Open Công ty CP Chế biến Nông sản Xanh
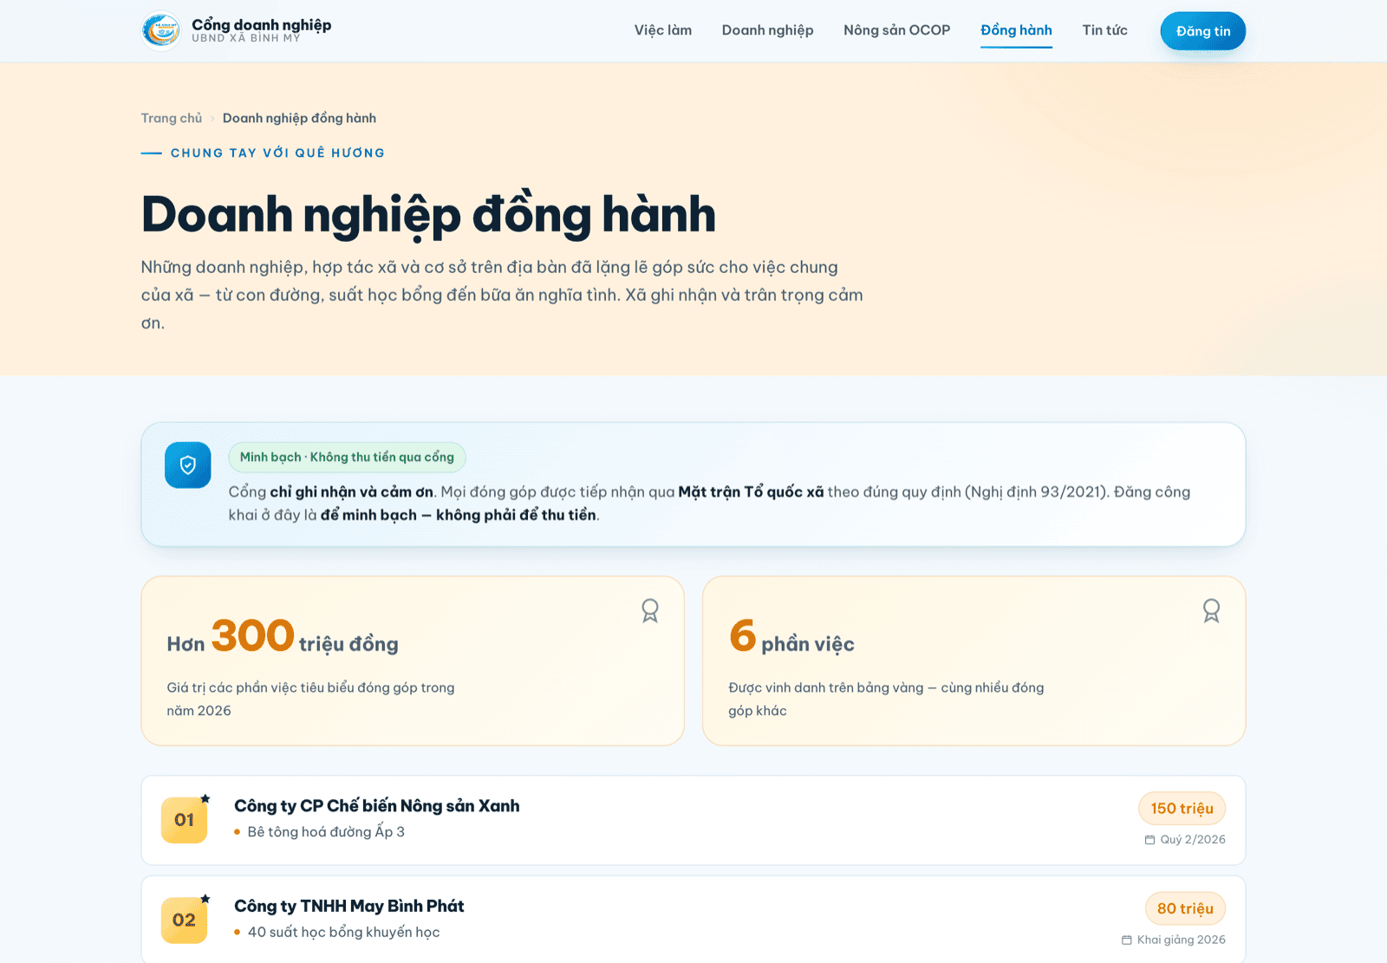 (377, 806)
